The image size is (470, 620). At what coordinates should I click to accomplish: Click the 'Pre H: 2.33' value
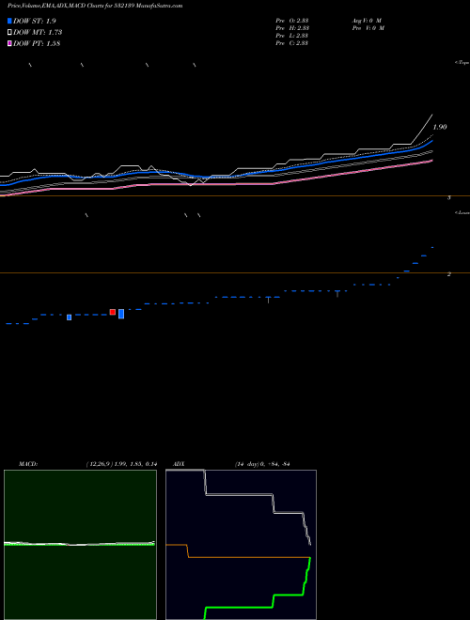(292, 28)
